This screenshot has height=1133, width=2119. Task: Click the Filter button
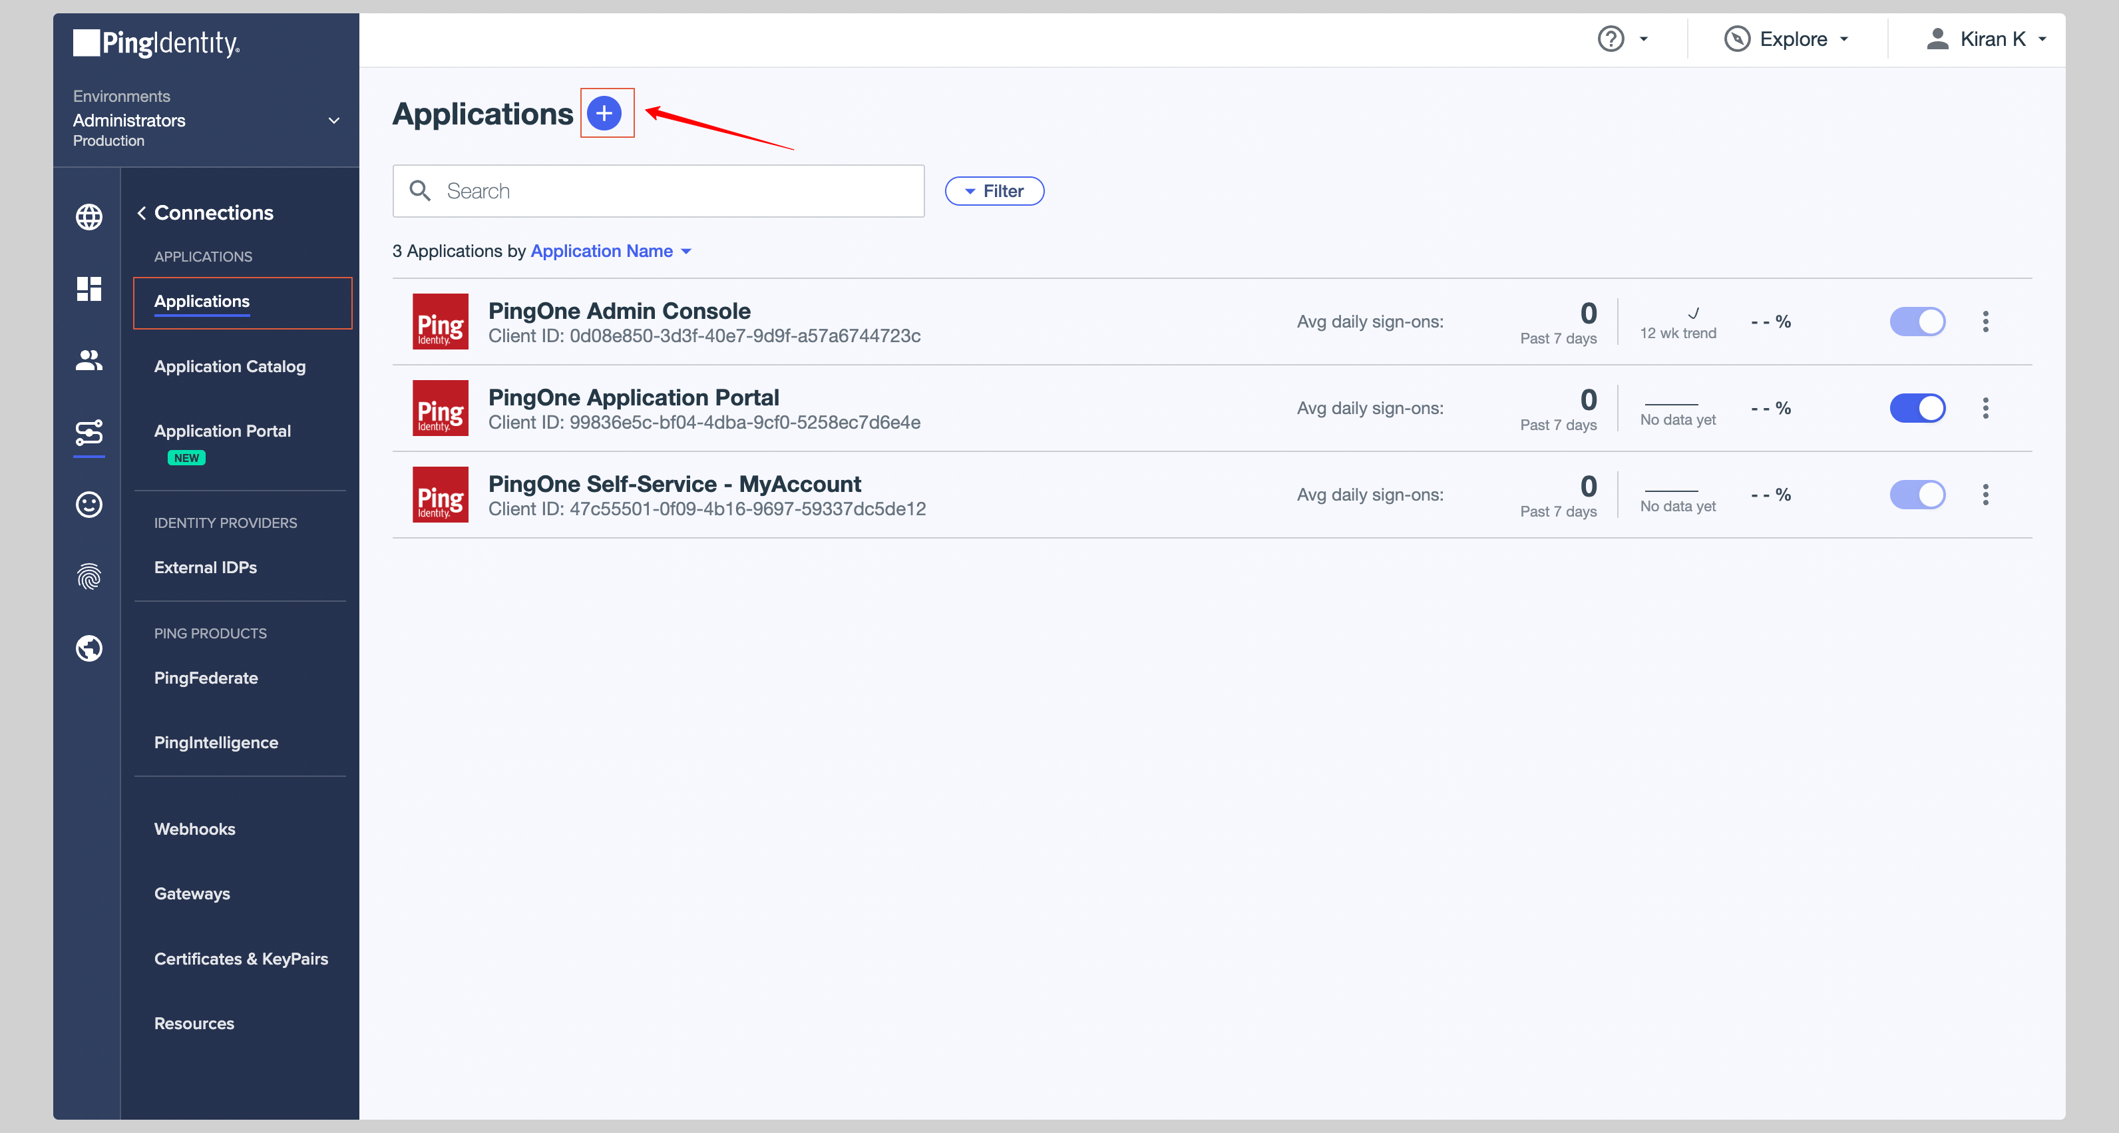[994, 191]
